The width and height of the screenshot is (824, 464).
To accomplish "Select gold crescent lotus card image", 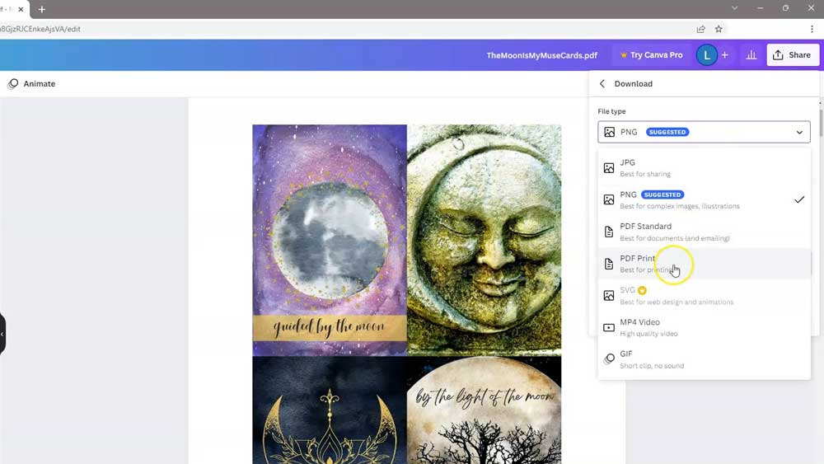I will (x=330, y=410).
